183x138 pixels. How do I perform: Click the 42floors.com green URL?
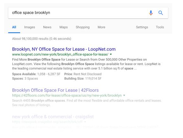click(67, 96)
